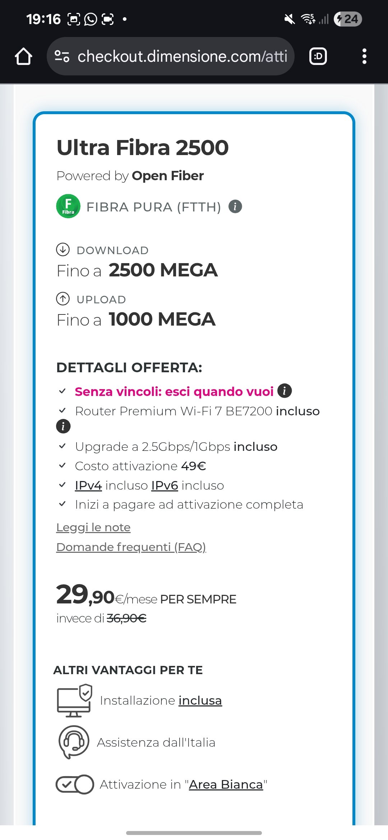388x840 pixels.
Task: Open Domande frequenti (FAQ) link
Action: click(131, 547)
